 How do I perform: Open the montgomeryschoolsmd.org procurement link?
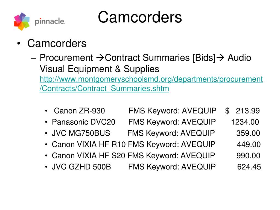pos(151,79)
